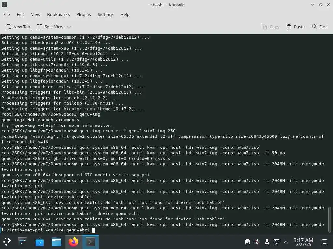Launch Firefox from the taskbar
The height and width of the screenshot is (249, 333).
[73, 242]
